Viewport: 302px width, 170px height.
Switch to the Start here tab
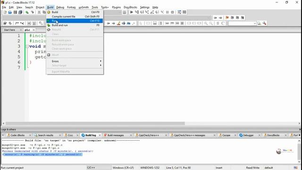[9, 30]
